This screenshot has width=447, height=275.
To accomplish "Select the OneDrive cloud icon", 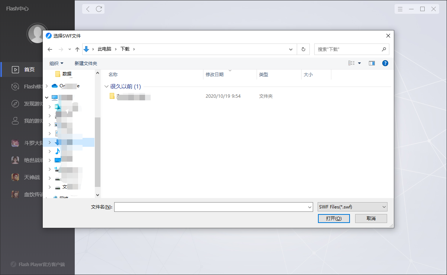I will pos(55,86).
